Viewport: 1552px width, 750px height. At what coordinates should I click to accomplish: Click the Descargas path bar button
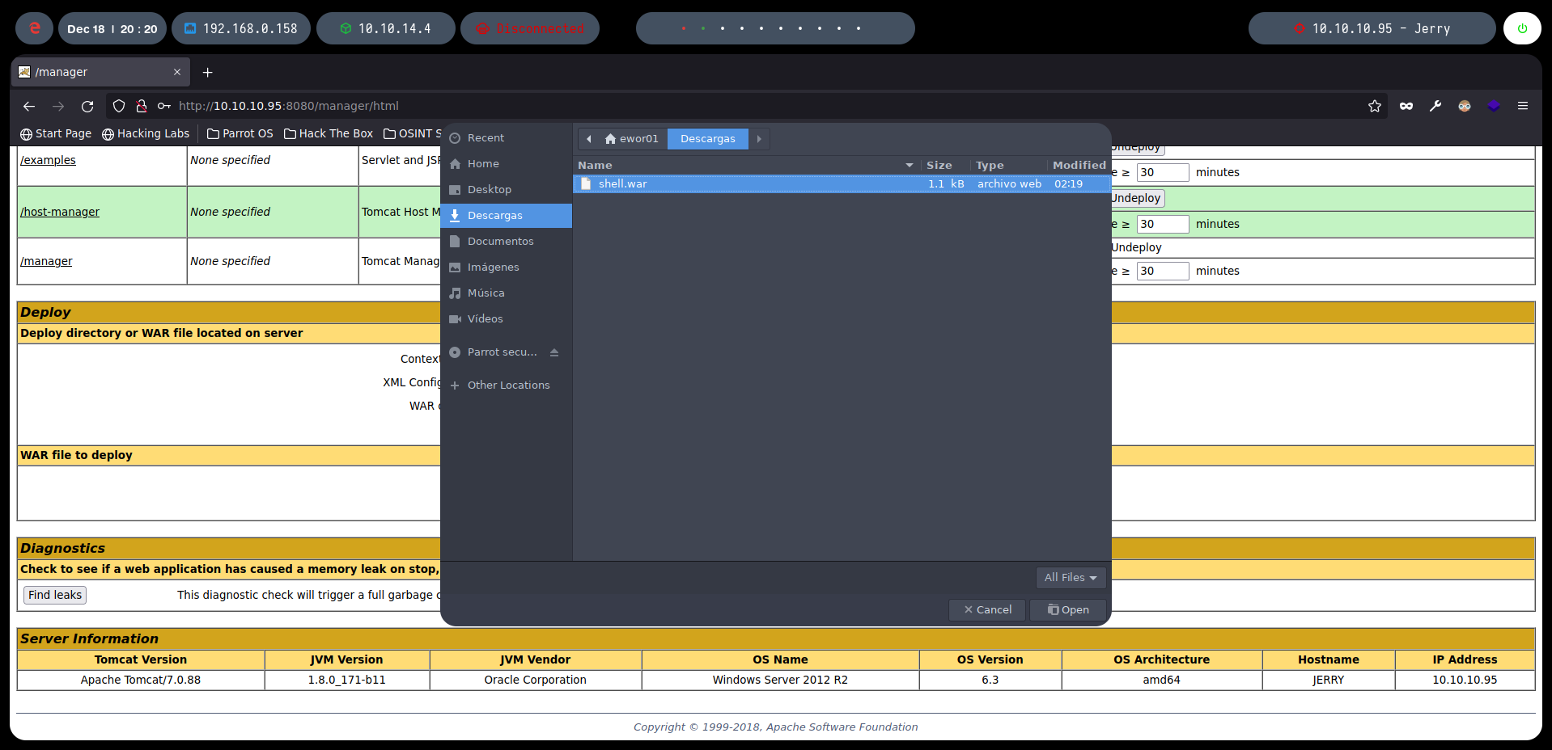click(x=708, y=139)
